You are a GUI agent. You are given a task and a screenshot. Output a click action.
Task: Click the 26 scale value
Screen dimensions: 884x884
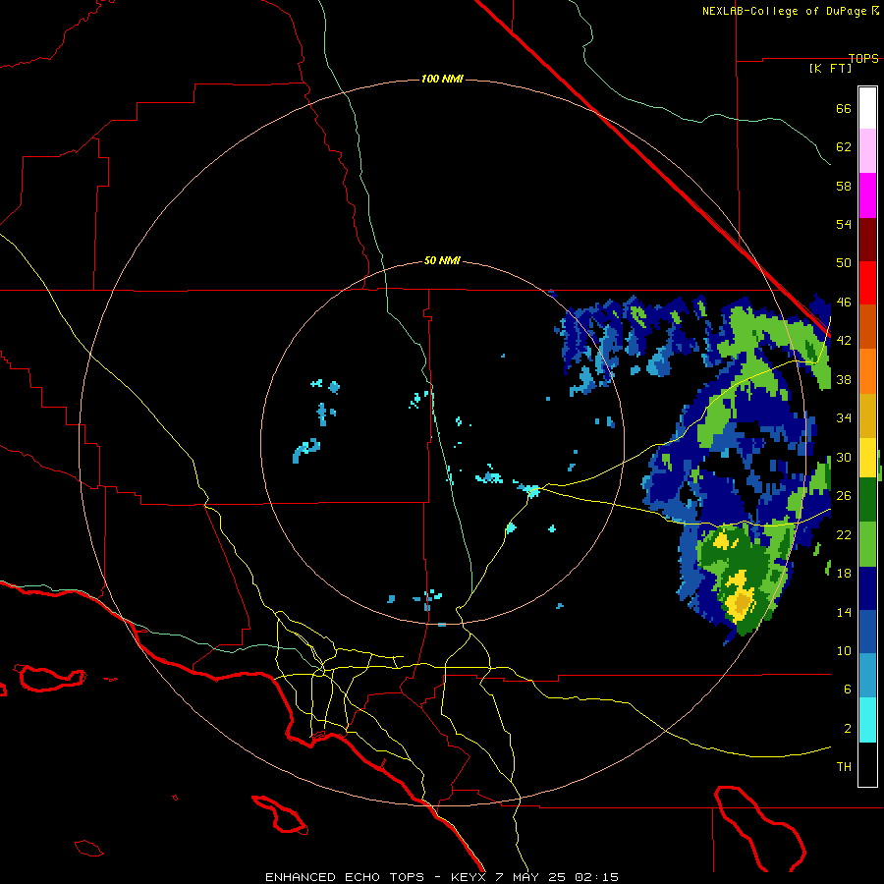[x=844, y=496]
